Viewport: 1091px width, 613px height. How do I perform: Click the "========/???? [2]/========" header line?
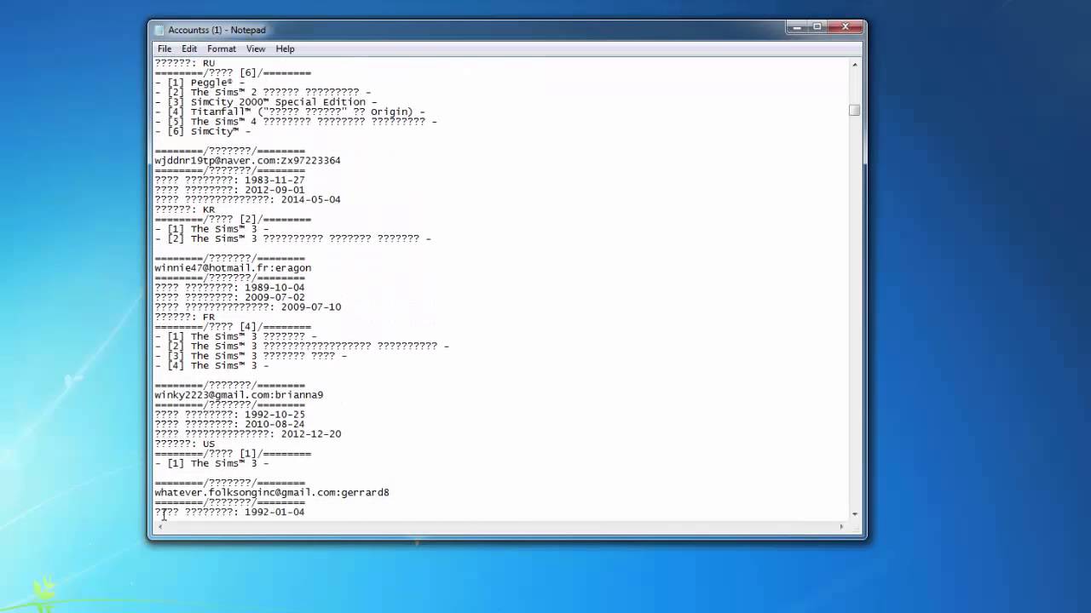click(233, 219)
